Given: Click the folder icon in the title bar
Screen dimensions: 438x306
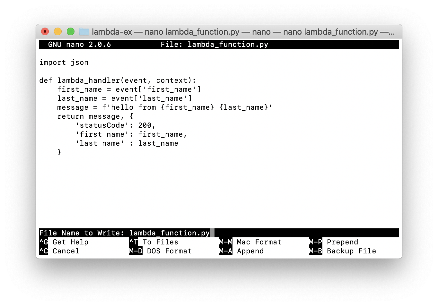Looking at the screenshot, I should click(x=84, y=31).
